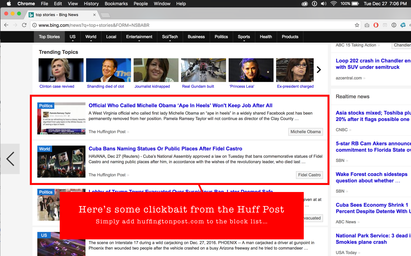Open 1Password icon in macOS menu bar
The image size is (411, 256).
pos(314,4)
